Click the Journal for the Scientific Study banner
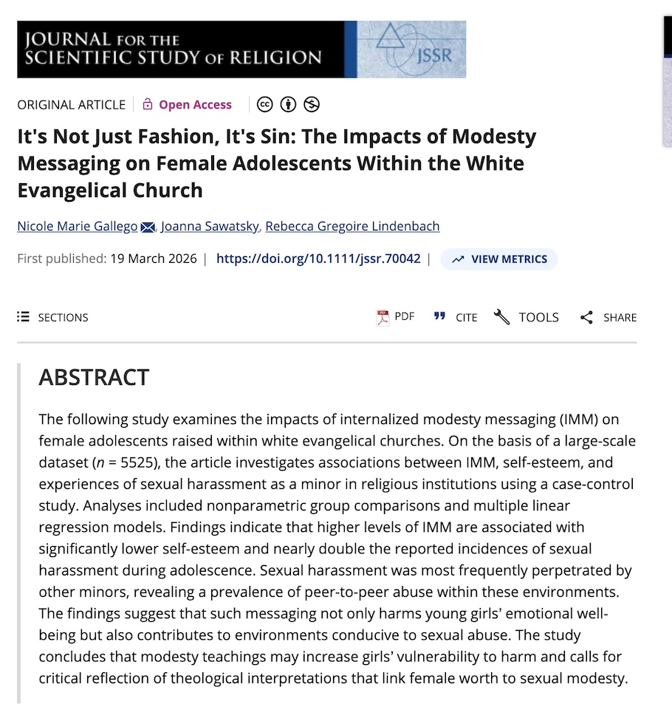The height and width of the screenshot is (704, 672). pyautogui.click(x=185, y=49)
